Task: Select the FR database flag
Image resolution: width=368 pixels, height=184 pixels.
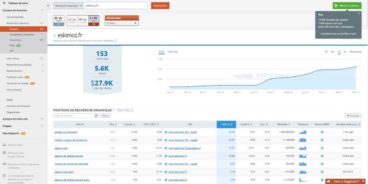Action: click(x=94, y=21)
